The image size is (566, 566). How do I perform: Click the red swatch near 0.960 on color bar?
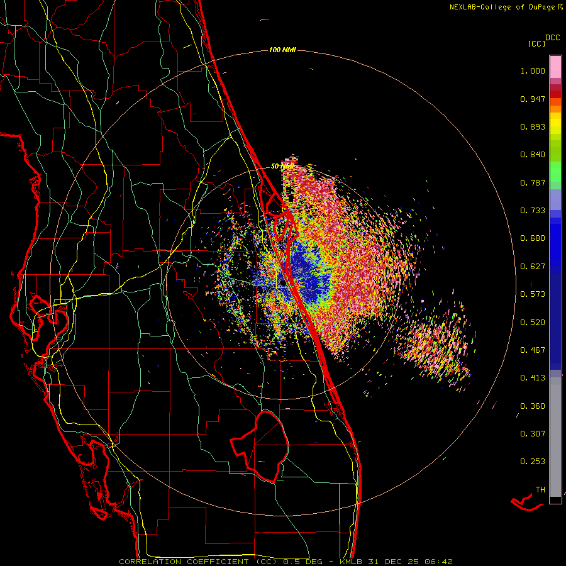555,94
